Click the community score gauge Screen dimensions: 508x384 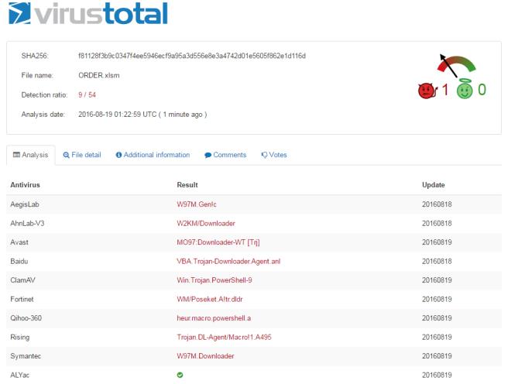[456, 65]
